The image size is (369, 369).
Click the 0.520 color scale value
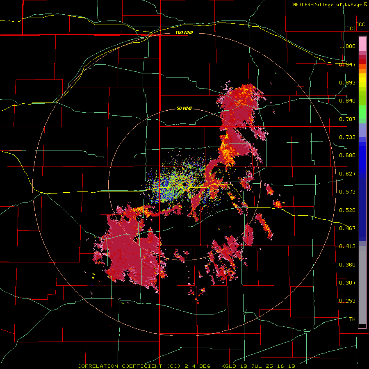tap(347, 210)
